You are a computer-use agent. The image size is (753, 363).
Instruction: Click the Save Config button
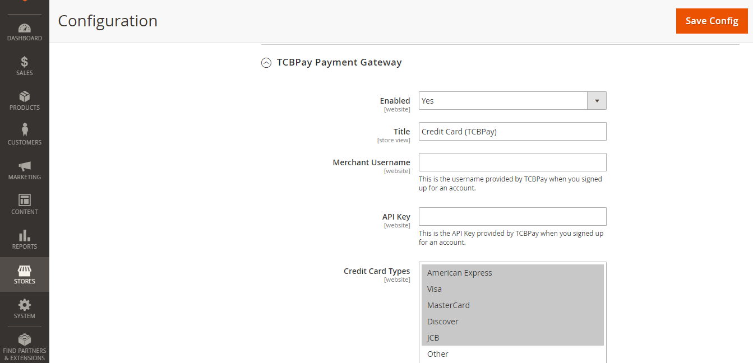click(x=712, y=21)
